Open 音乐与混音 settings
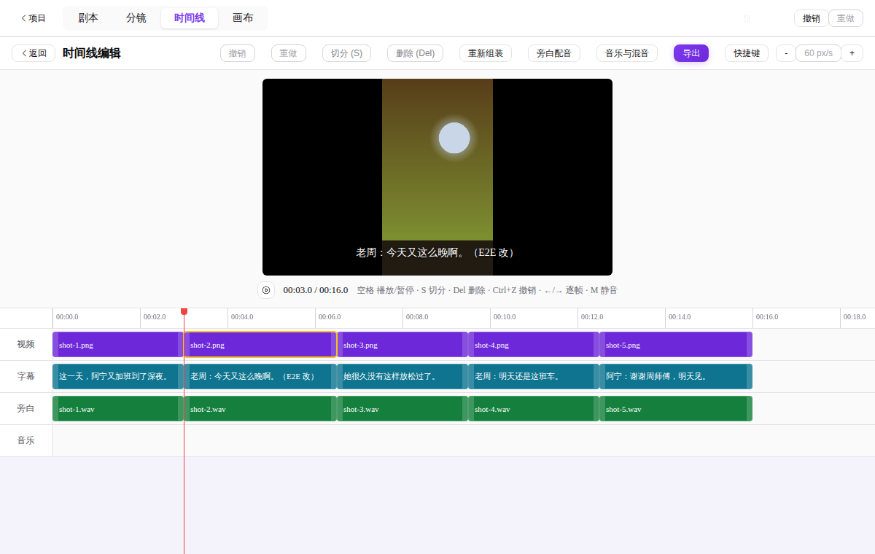This screenshot has height=554, width=875. click(x=627, y=53)
